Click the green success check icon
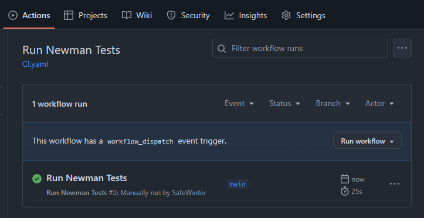The width and height of the screenshot is (424, 218). (x=37, y=179)
